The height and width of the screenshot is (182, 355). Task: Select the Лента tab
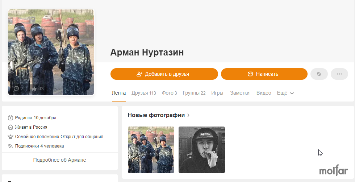coord(119,93)
